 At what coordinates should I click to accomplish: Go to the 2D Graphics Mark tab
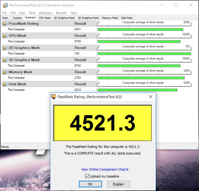tap(64, 18)
